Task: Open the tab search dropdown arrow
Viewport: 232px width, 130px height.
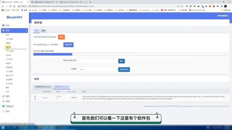Action: pos(213,2)
